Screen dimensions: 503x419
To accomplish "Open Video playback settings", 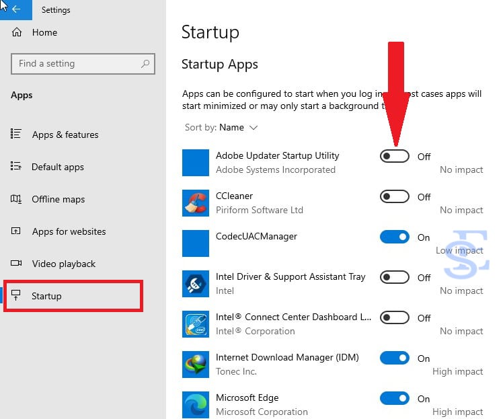I will (x=63, y=264).
